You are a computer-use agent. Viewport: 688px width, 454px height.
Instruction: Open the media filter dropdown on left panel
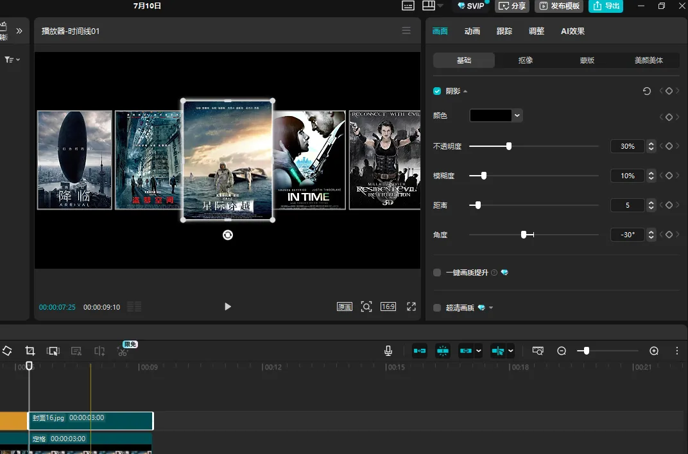12,60
